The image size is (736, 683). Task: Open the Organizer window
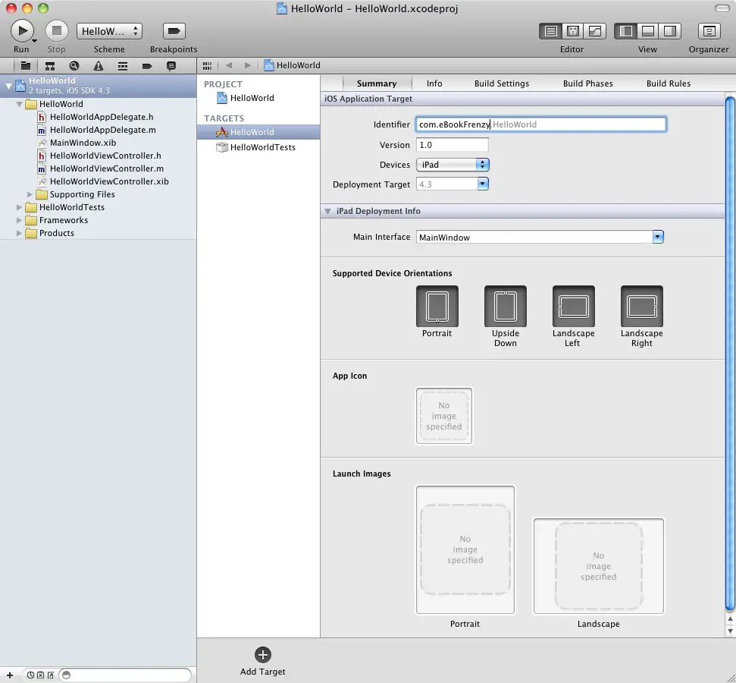709,31
